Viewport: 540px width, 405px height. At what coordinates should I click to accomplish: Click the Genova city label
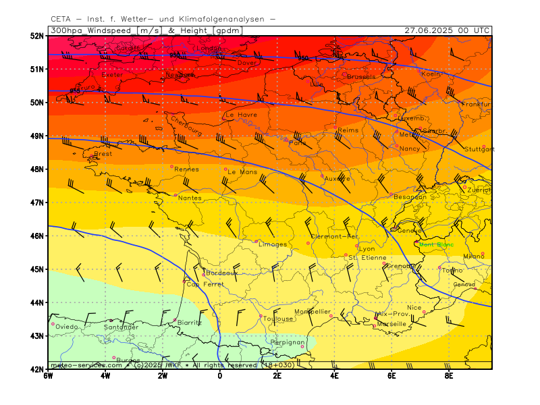(464, 284)
